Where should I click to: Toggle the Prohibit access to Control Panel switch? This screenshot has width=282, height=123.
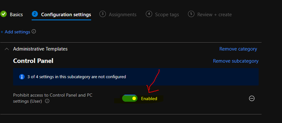click(x=130, y=98)
